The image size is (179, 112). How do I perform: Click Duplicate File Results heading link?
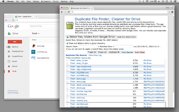(x=76, y=55)
